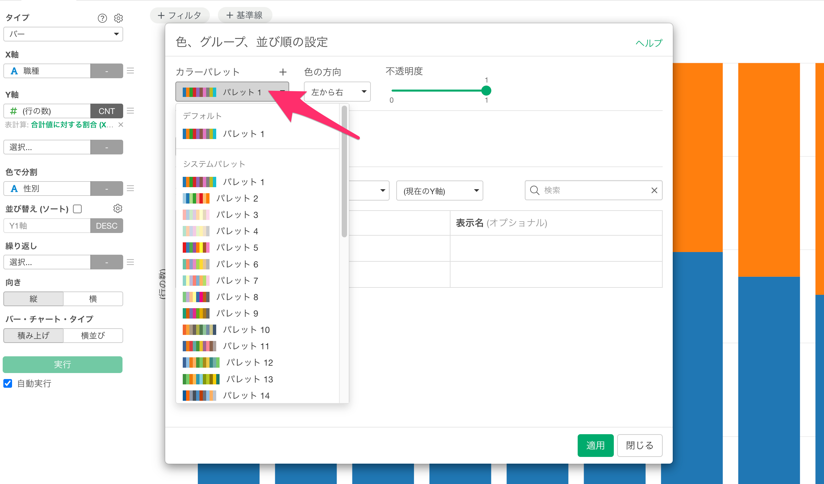Open the ヘルプ link
824x484 pixels.
click(x=649, y=43)
